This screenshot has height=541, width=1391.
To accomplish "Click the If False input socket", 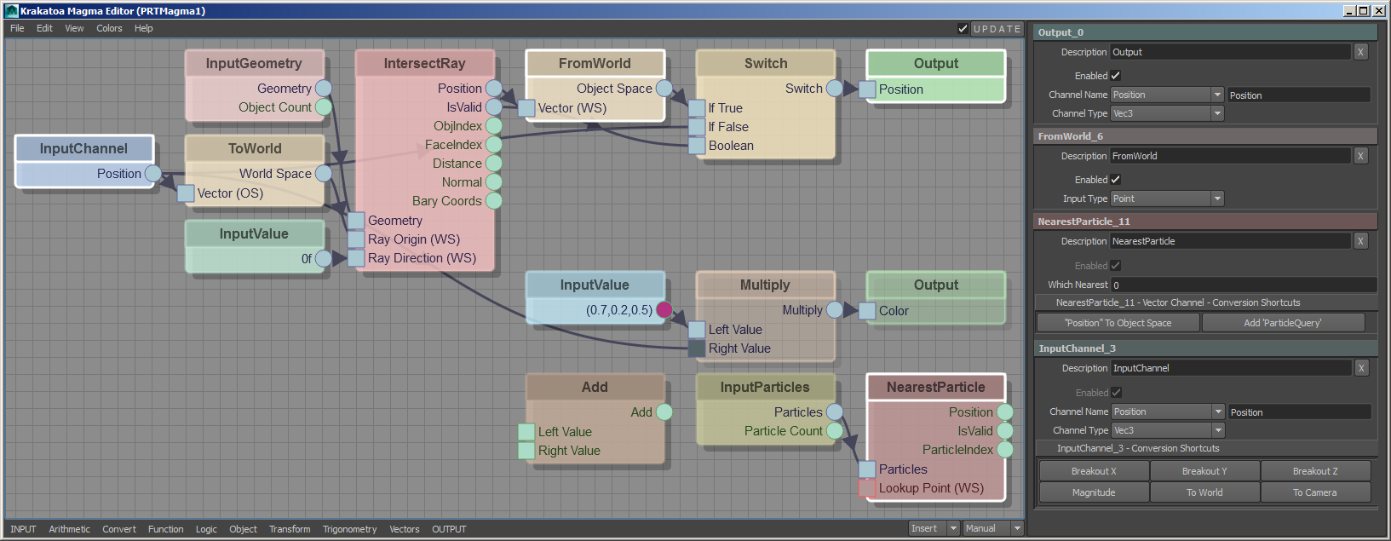I will (x=697, y=127).
